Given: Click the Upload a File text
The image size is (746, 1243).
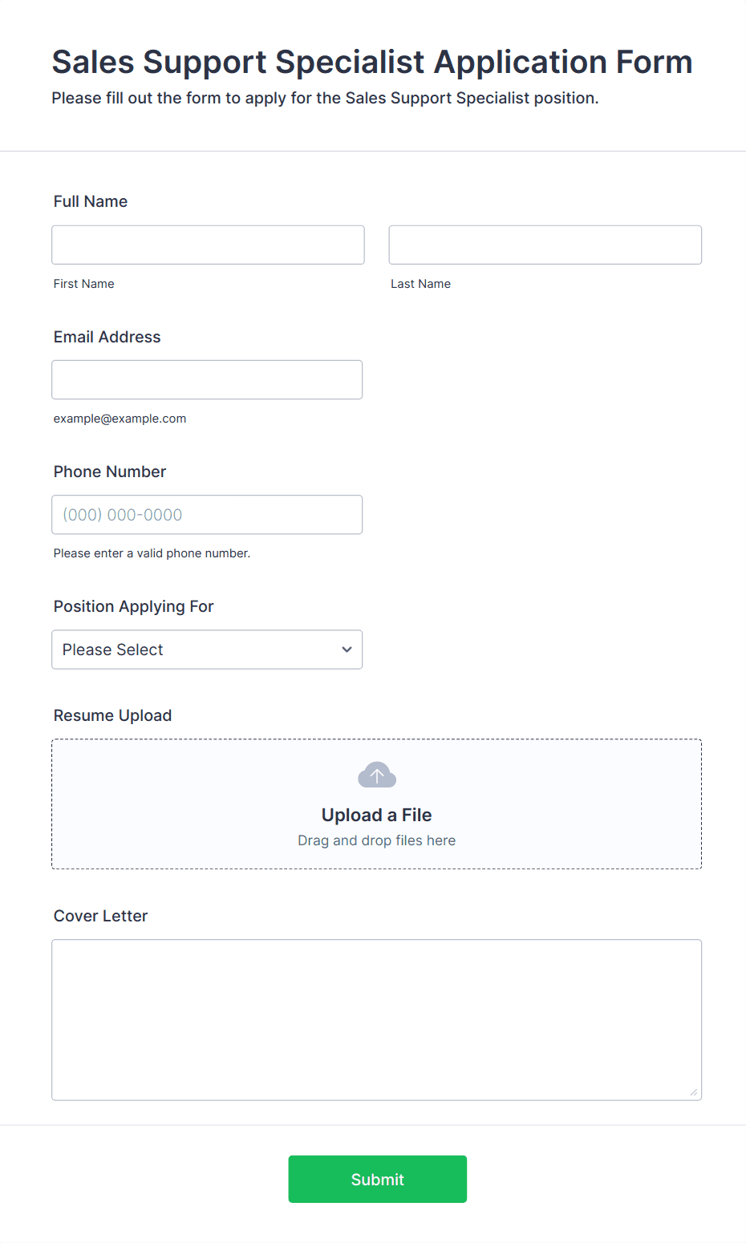Looking at the screenshot, I should click(x=377, y=815).
